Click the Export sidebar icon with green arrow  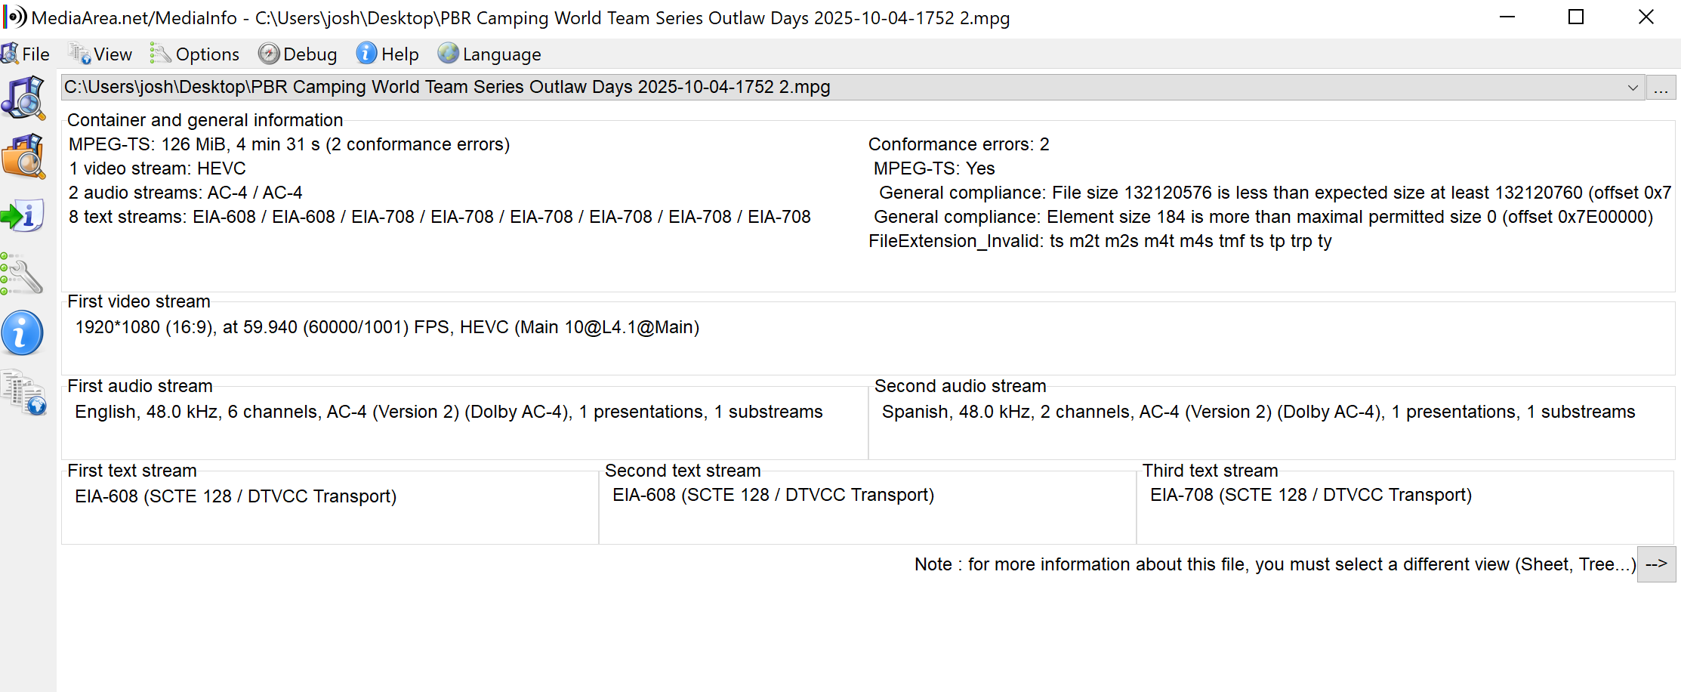[x=23, y=216]
